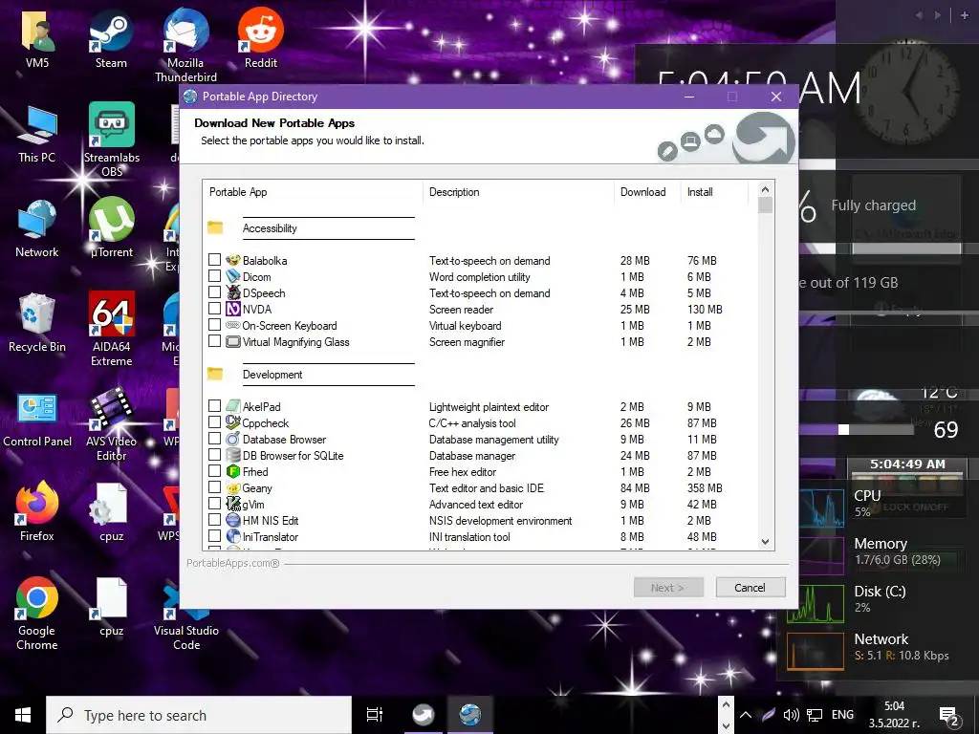Check the Balabolka checkbox
This screenshot has height=734, width=979.
tap(214, 260)
